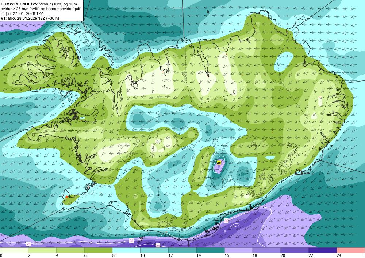Click the legend scale value 6
Image resolution: width=365 pixels, height=258 pixels.
coord(85,255)
